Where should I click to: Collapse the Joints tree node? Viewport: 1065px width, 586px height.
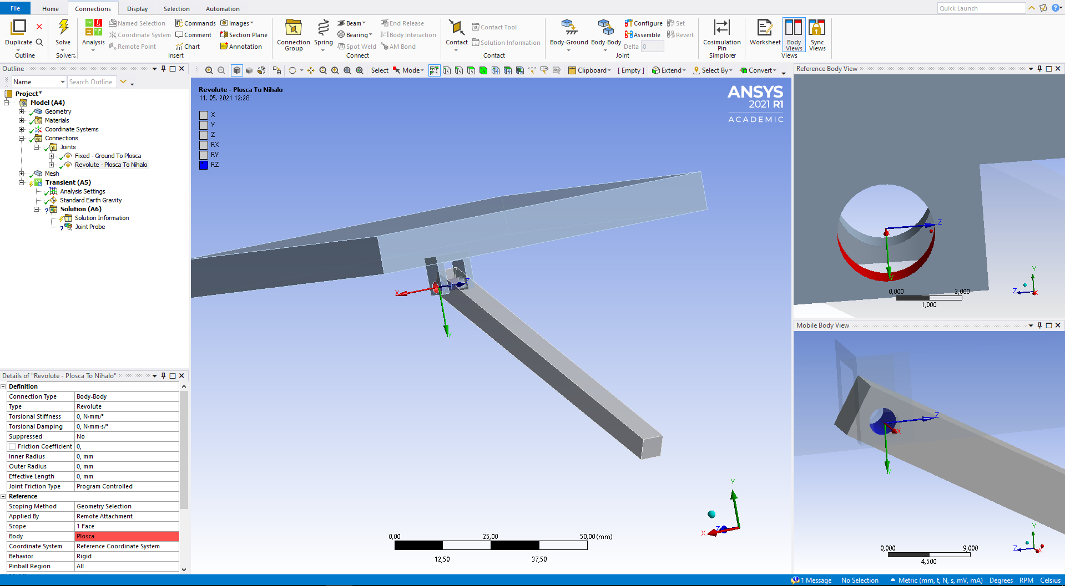(37, 147)
